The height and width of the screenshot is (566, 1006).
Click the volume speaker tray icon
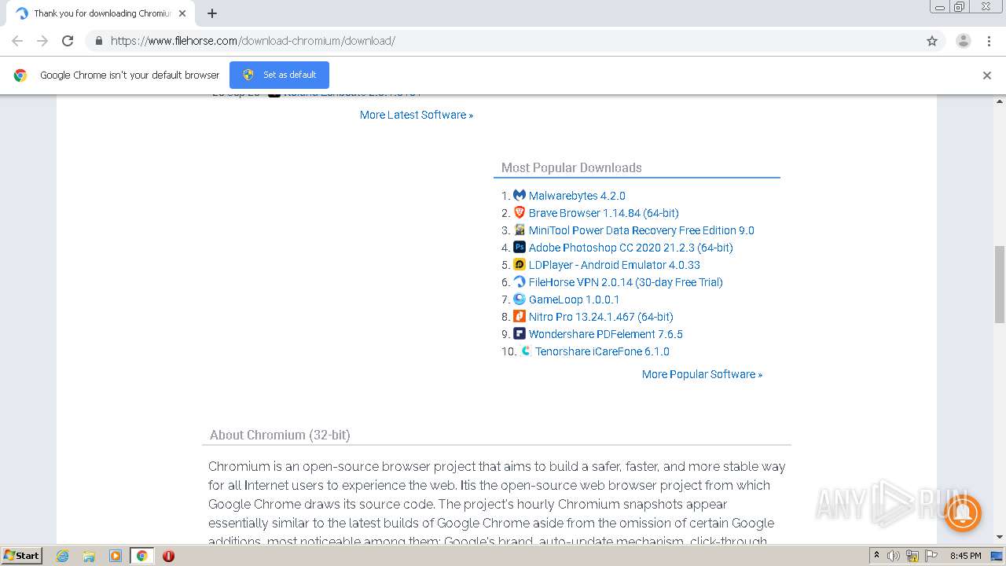click(x=894, y=556)
